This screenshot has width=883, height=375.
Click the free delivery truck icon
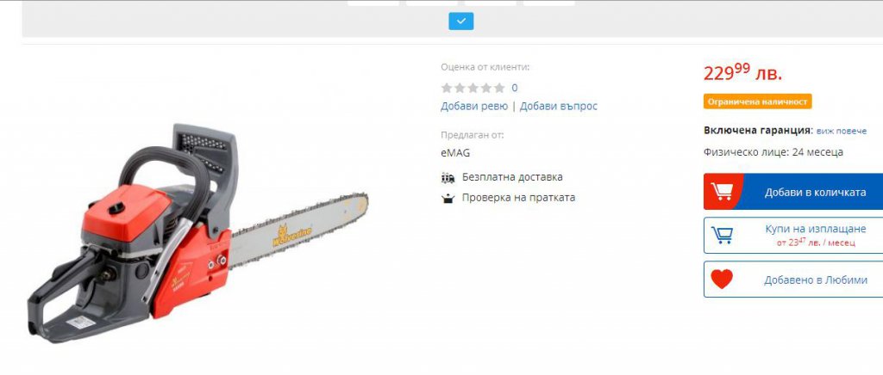click(x=448, y=177)
